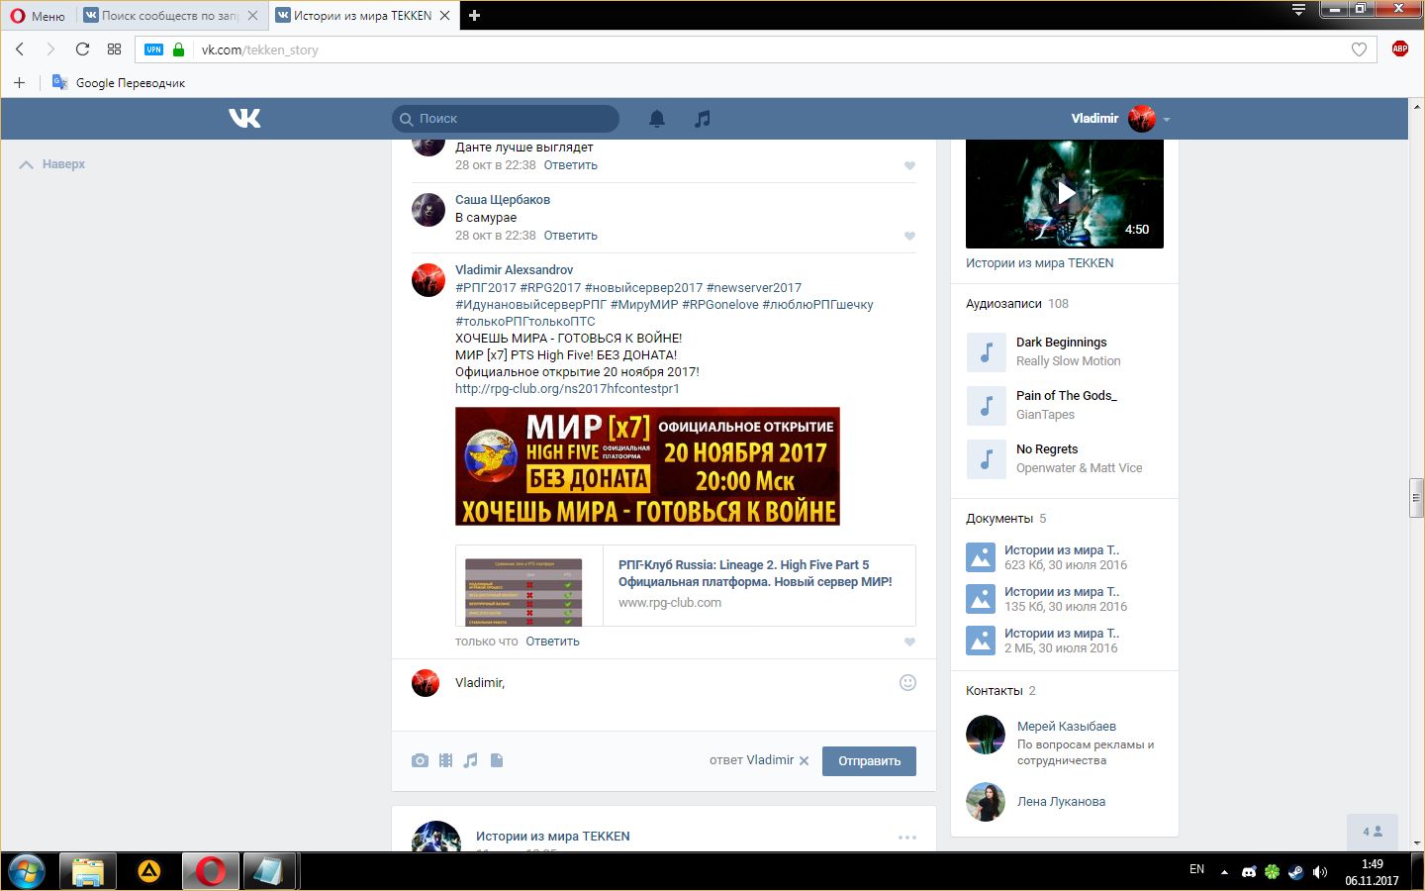1425x891 pixels.
Task: Reply to the 'Данте лучше выглядет' comment
Action: [x=571, y=165]
